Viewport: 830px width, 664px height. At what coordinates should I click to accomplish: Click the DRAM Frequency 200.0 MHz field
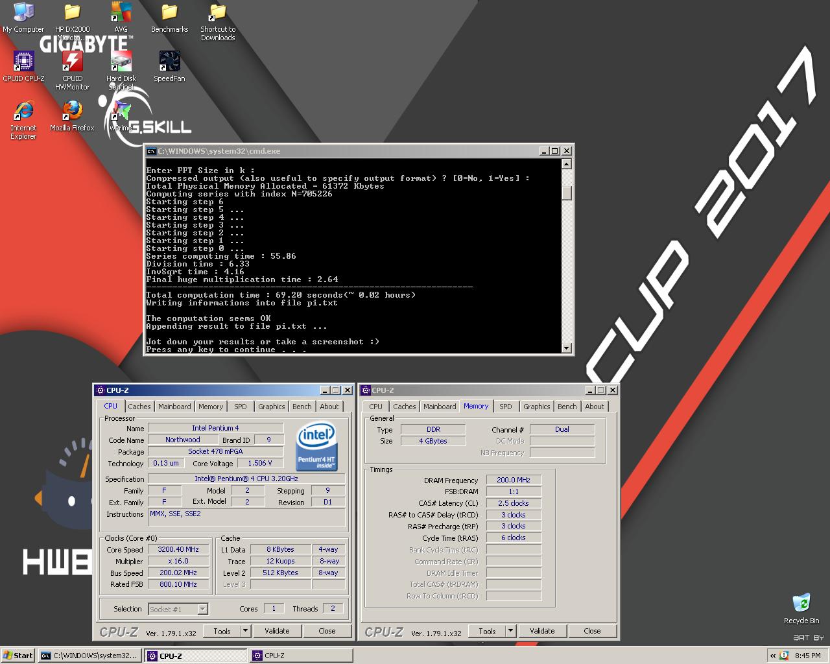(514, 480)
